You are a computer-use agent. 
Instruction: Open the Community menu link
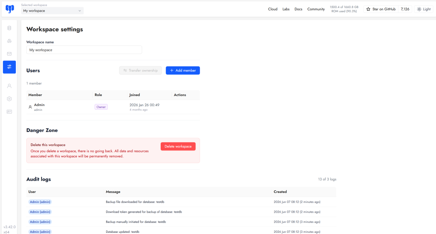click(x=316, y=9)
